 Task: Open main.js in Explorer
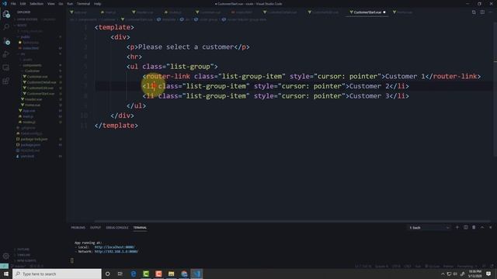pos(28,116)
